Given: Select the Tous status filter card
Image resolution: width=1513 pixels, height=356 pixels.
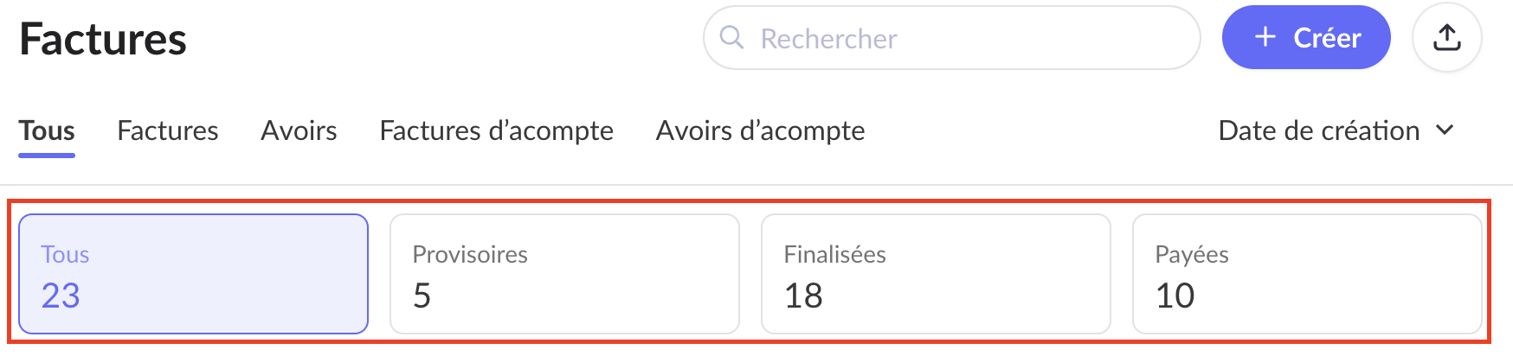Looking at the screenshot, I should [x=193, y=274].
